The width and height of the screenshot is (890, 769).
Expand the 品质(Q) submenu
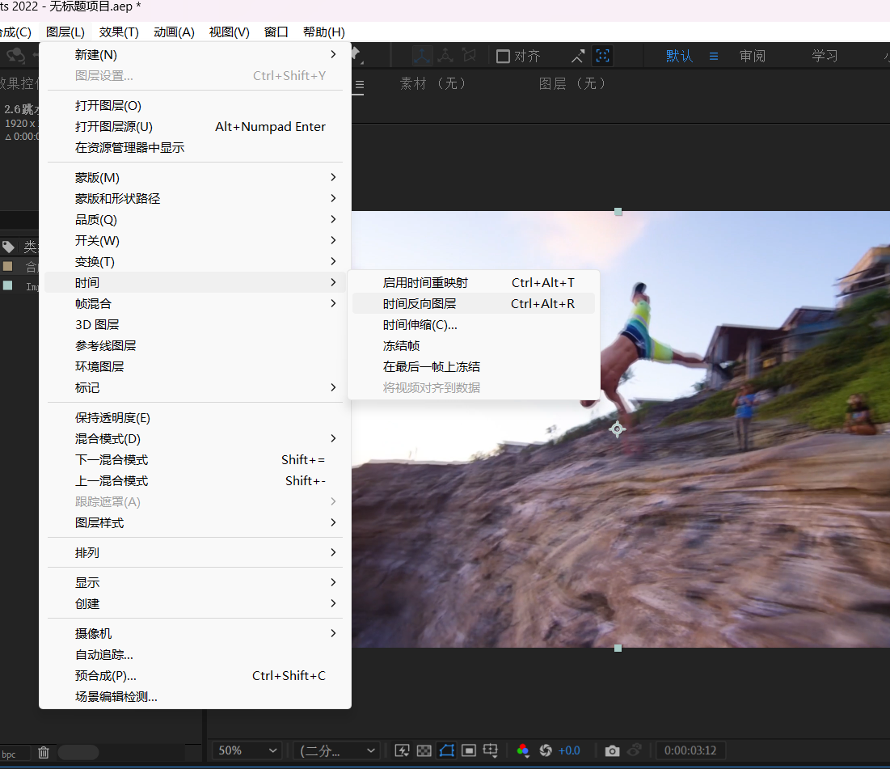[x=195, y=219]
